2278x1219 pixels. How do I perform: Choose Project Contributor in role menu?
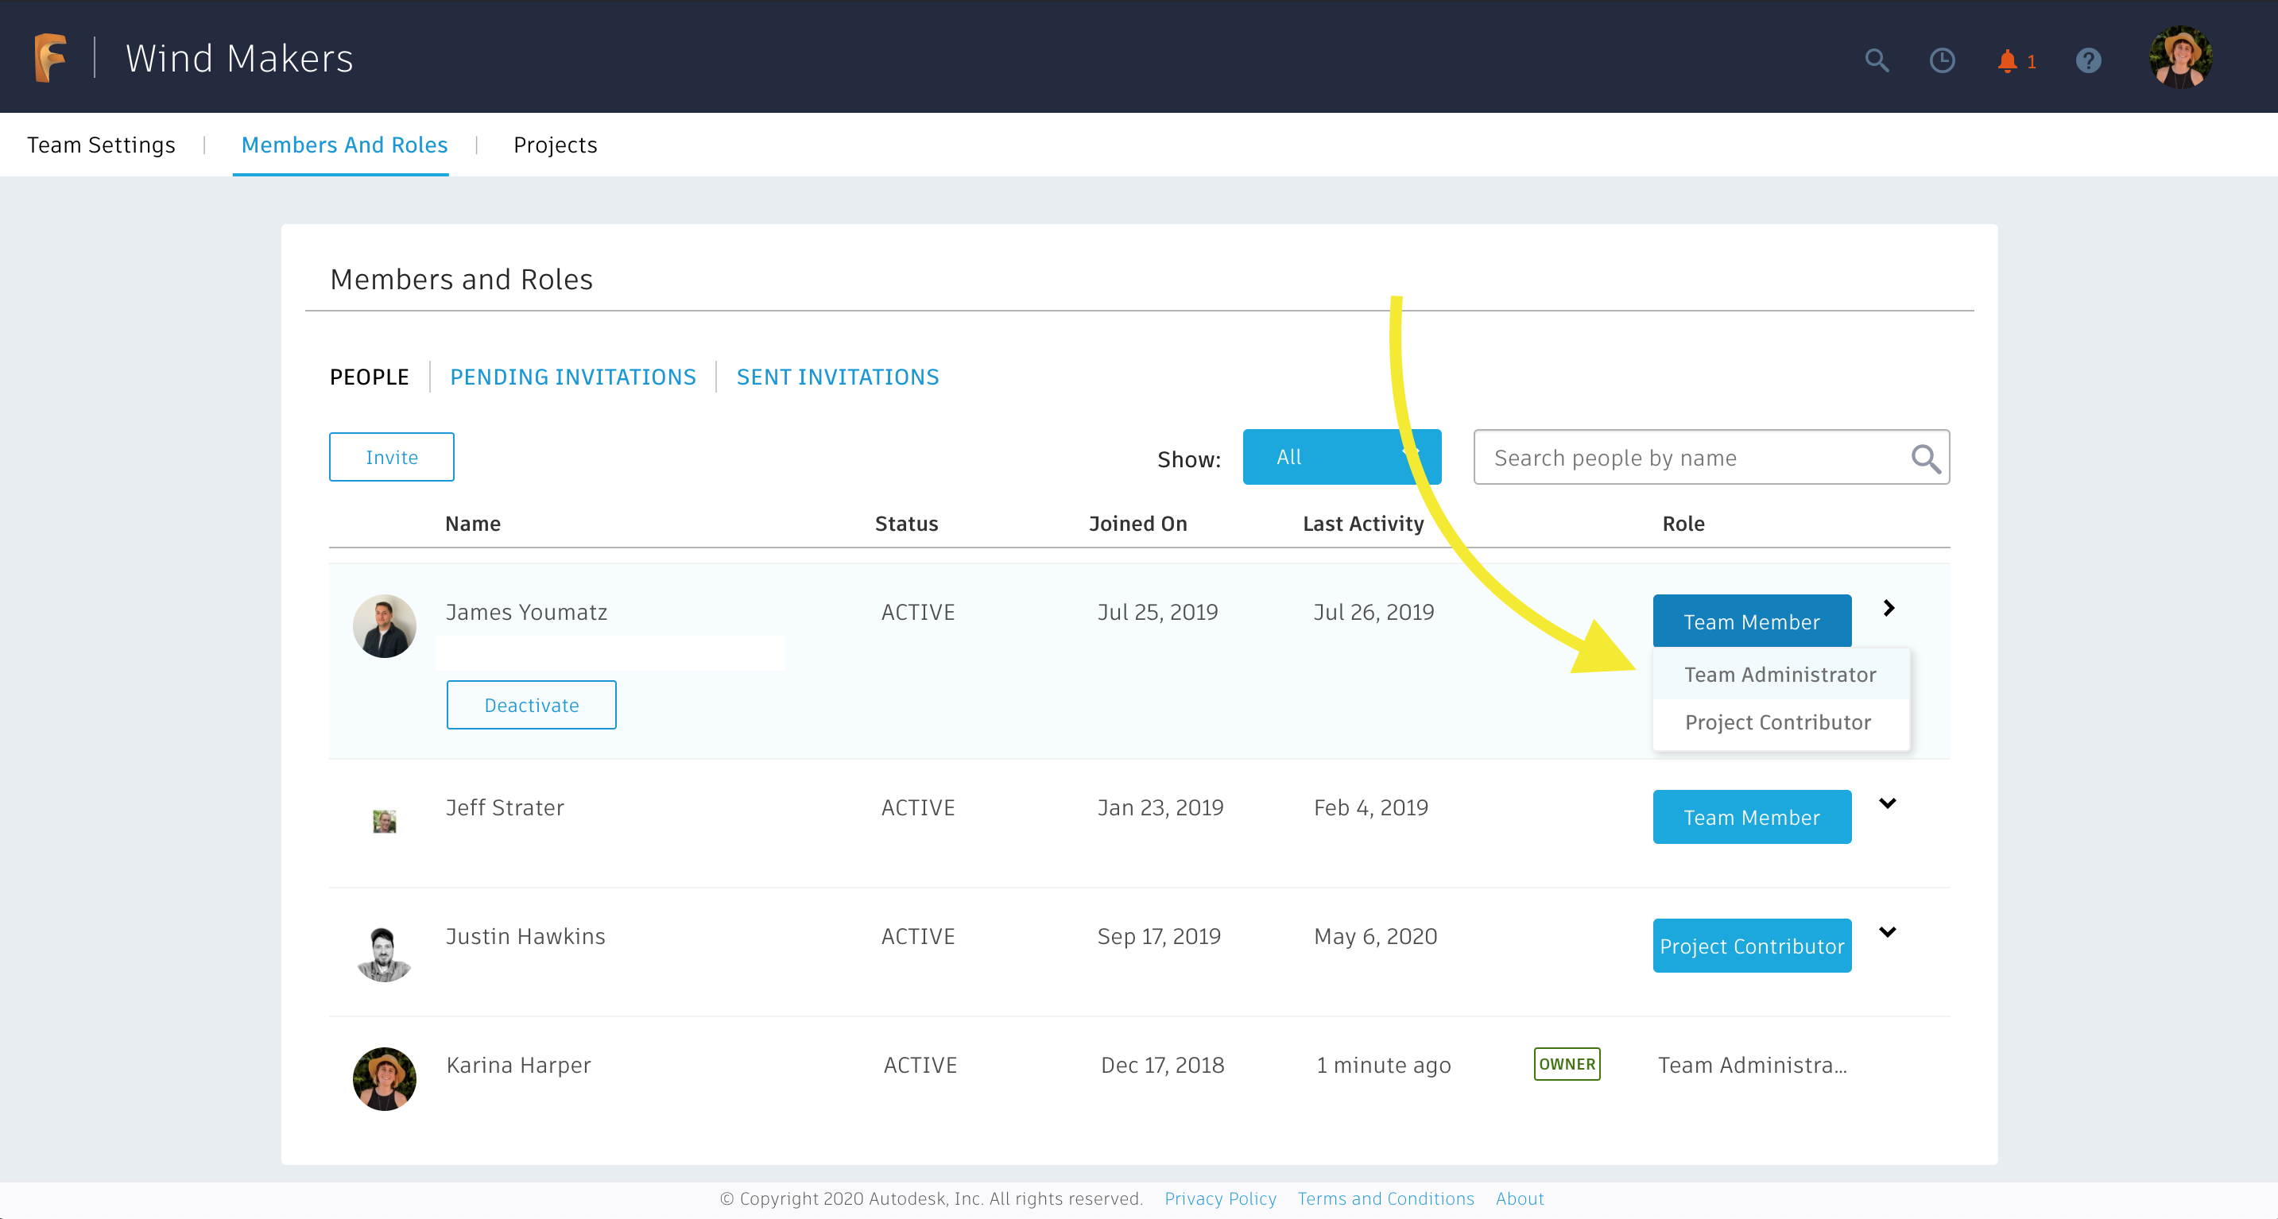coord(1777,722)
